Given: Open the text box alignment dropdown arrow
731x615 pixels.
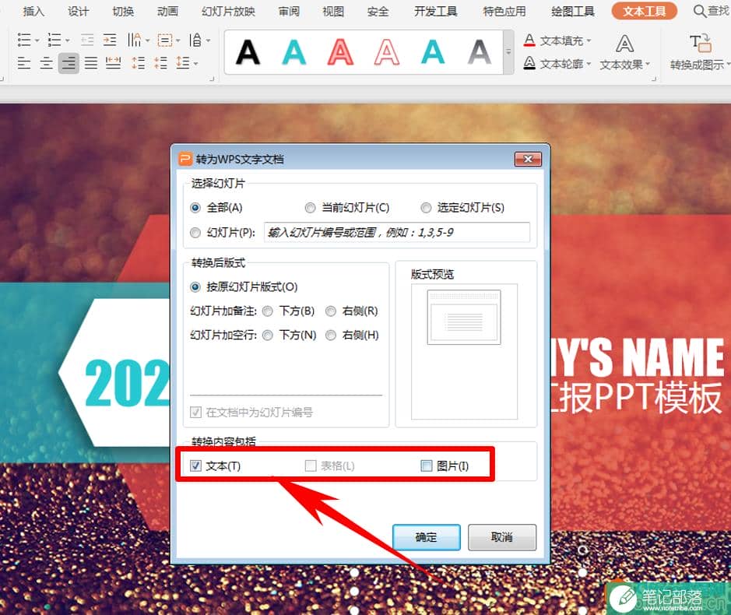Looking at the screenshot, I should point(177,40).
